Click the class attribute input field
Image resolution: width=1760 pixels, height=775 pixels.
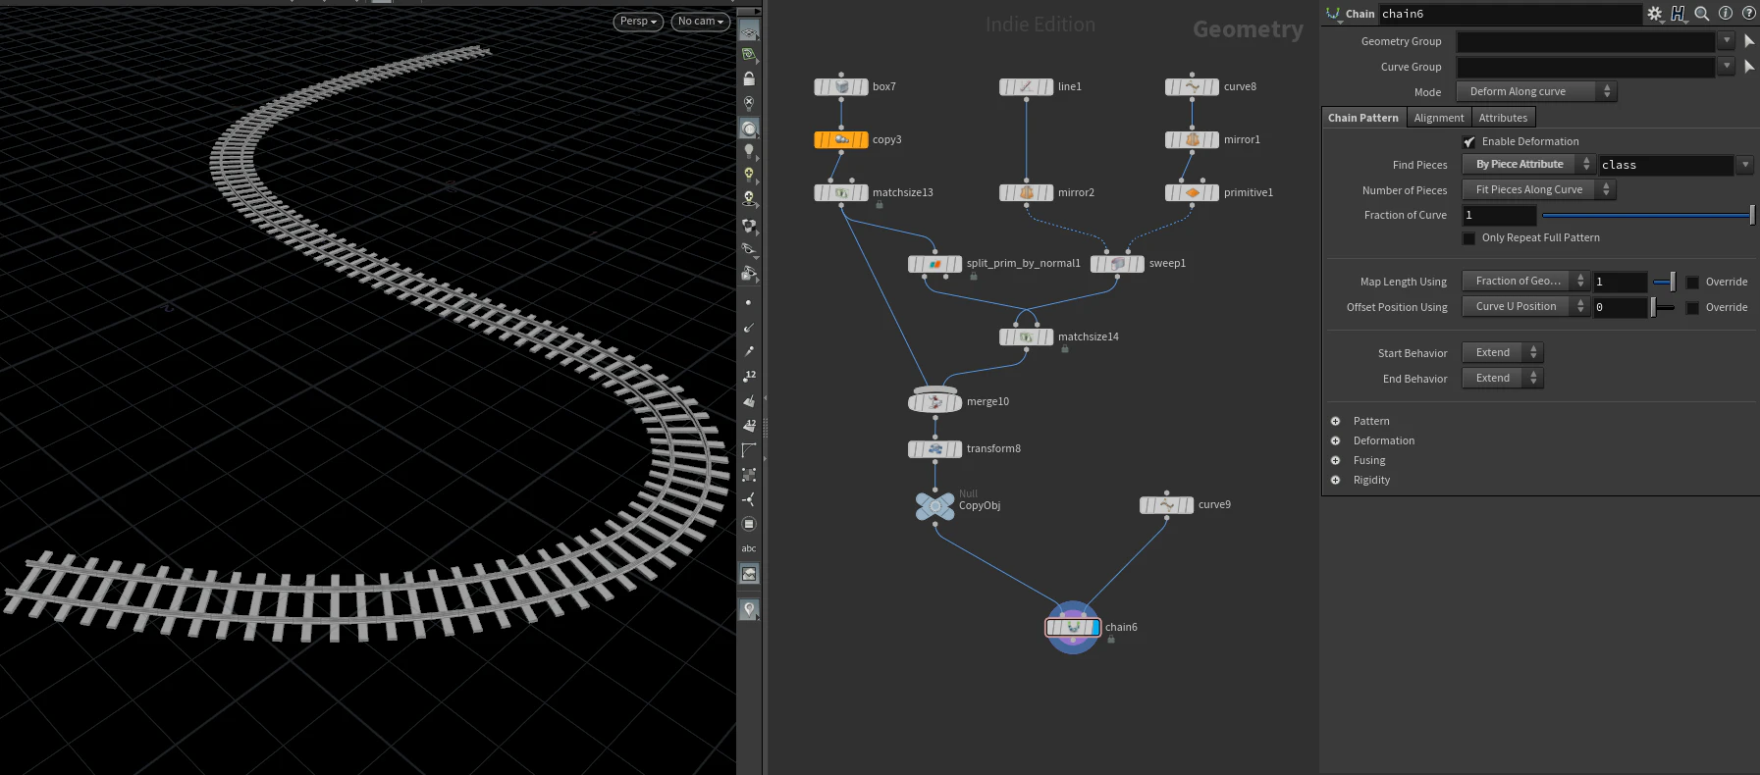click(1667, 165)
